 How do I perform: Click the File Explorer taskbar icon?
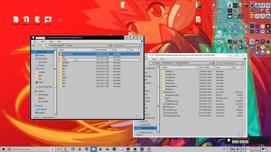(x=93, y=149)
